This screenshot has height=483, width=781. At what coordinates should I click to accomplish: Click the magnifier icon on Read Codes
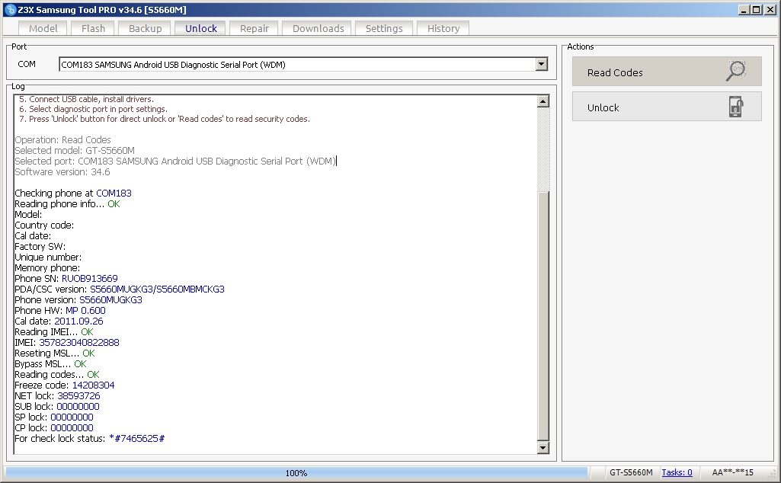coord(736,71)
